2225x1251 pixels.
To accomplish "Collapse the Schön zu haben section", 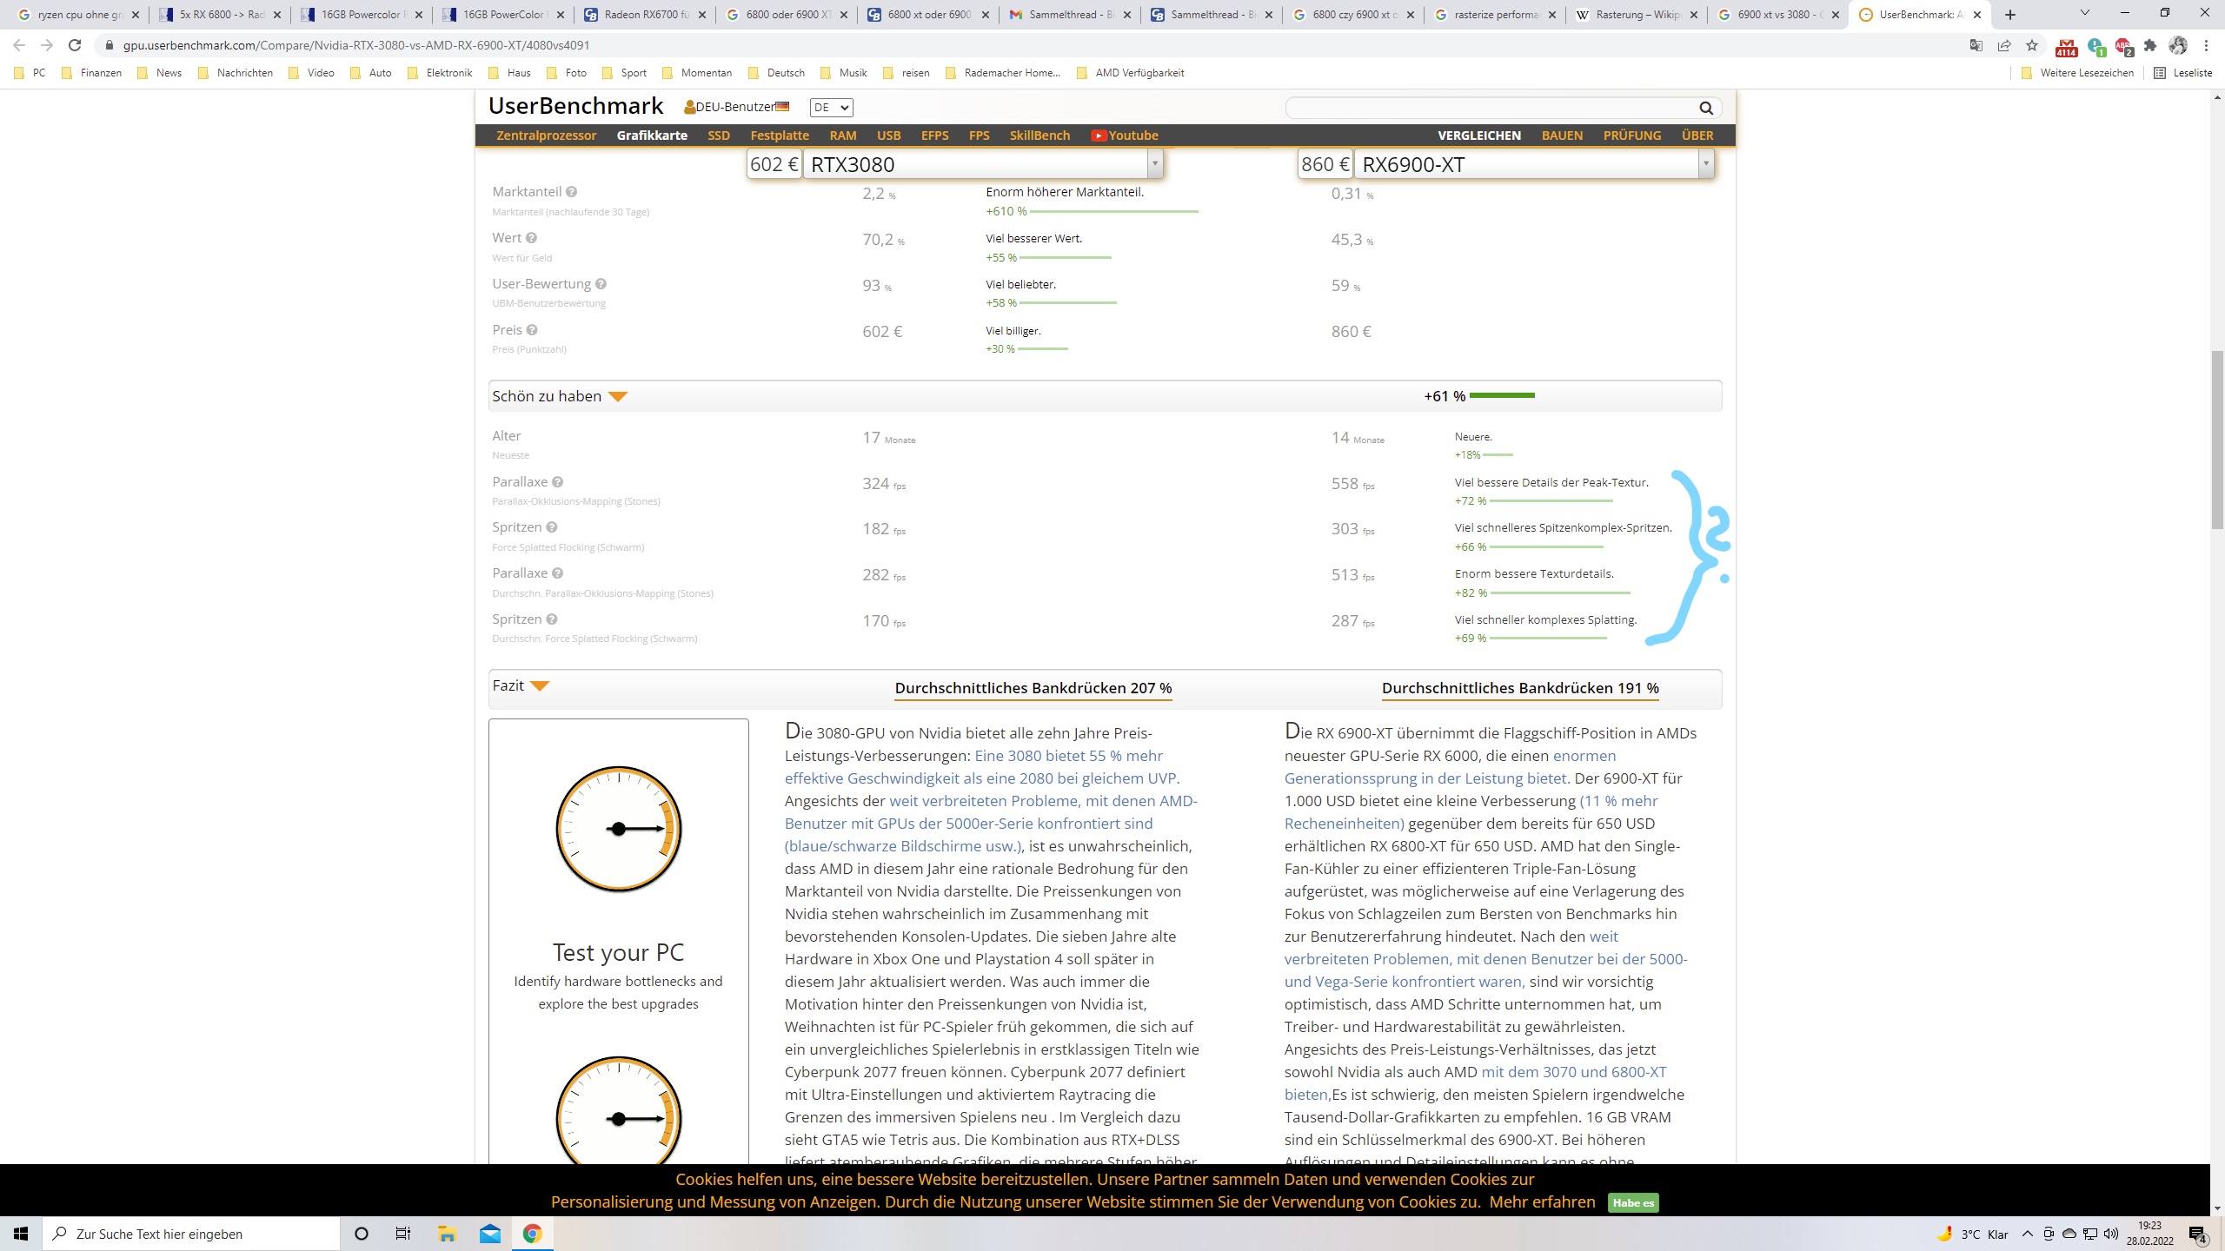I will [x=618, y=397].
